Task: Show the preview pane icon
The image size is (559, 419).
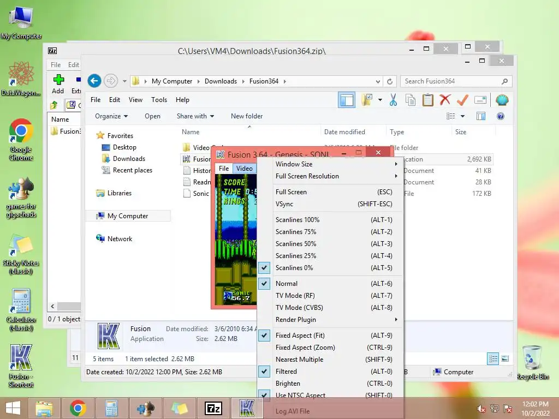Action: coord(480,116)
